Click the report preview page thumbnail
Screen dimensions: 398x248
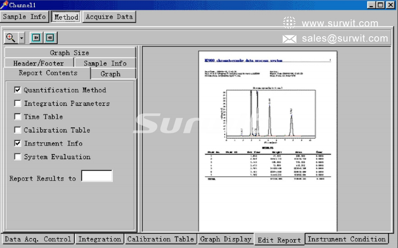267,141
